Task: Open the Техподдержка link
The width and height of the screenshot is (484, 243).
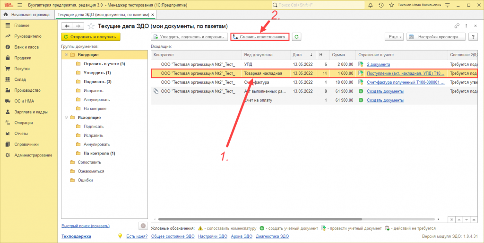Action: pyautogui.click(x=76, y=236)
